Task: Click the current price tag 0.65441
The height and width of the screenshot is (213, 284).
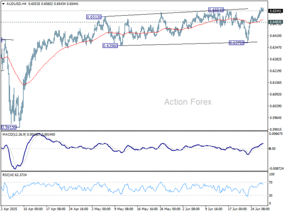Action: [x=275, y=11]
